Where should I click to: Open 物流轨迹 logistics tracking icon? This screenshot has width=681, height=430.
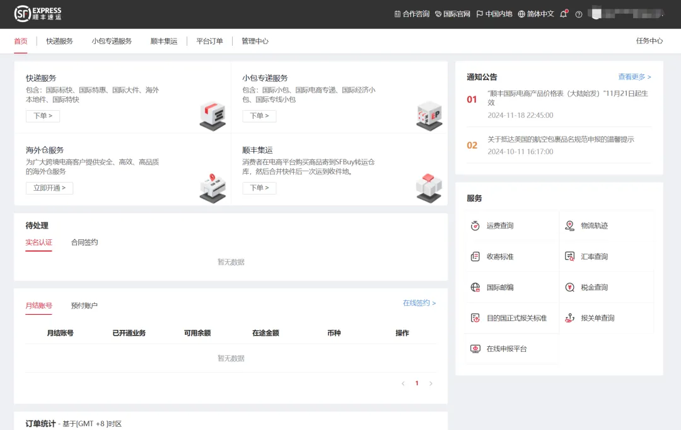[570, 226]
